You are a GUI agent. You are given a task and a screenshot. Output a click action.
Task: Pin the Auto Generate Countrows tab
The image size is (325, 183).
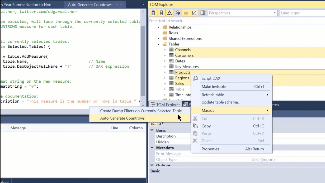pos(117,5)
